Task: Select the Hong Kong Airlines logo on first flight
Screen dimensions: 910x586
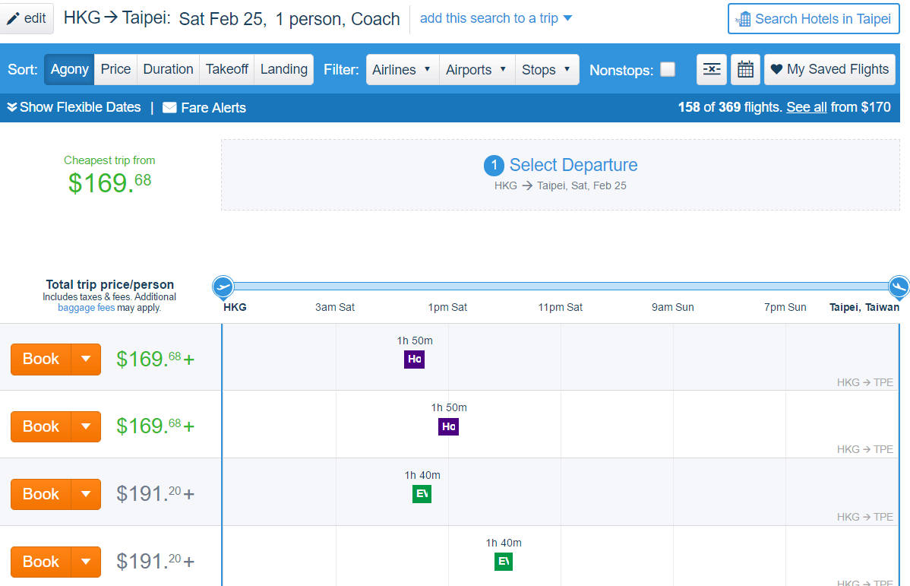Action: click(414, 359)
